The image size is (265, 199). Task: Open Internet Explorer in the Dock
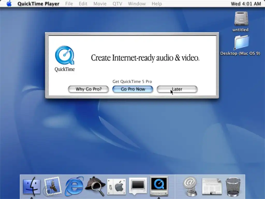click(x=74, y=187)
